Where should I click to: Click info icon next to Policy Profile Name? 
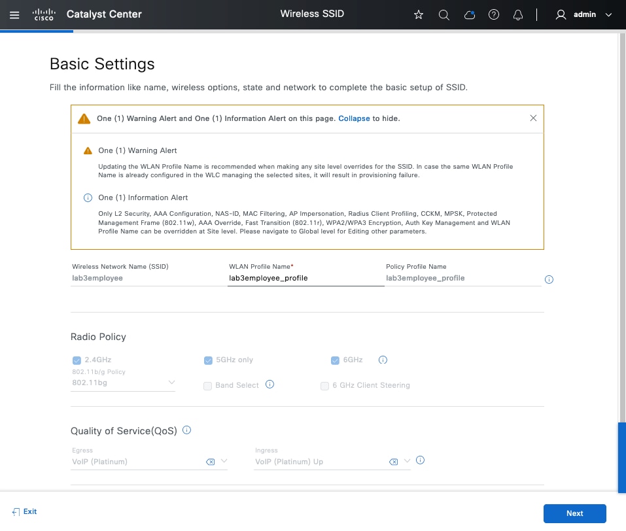549,279
